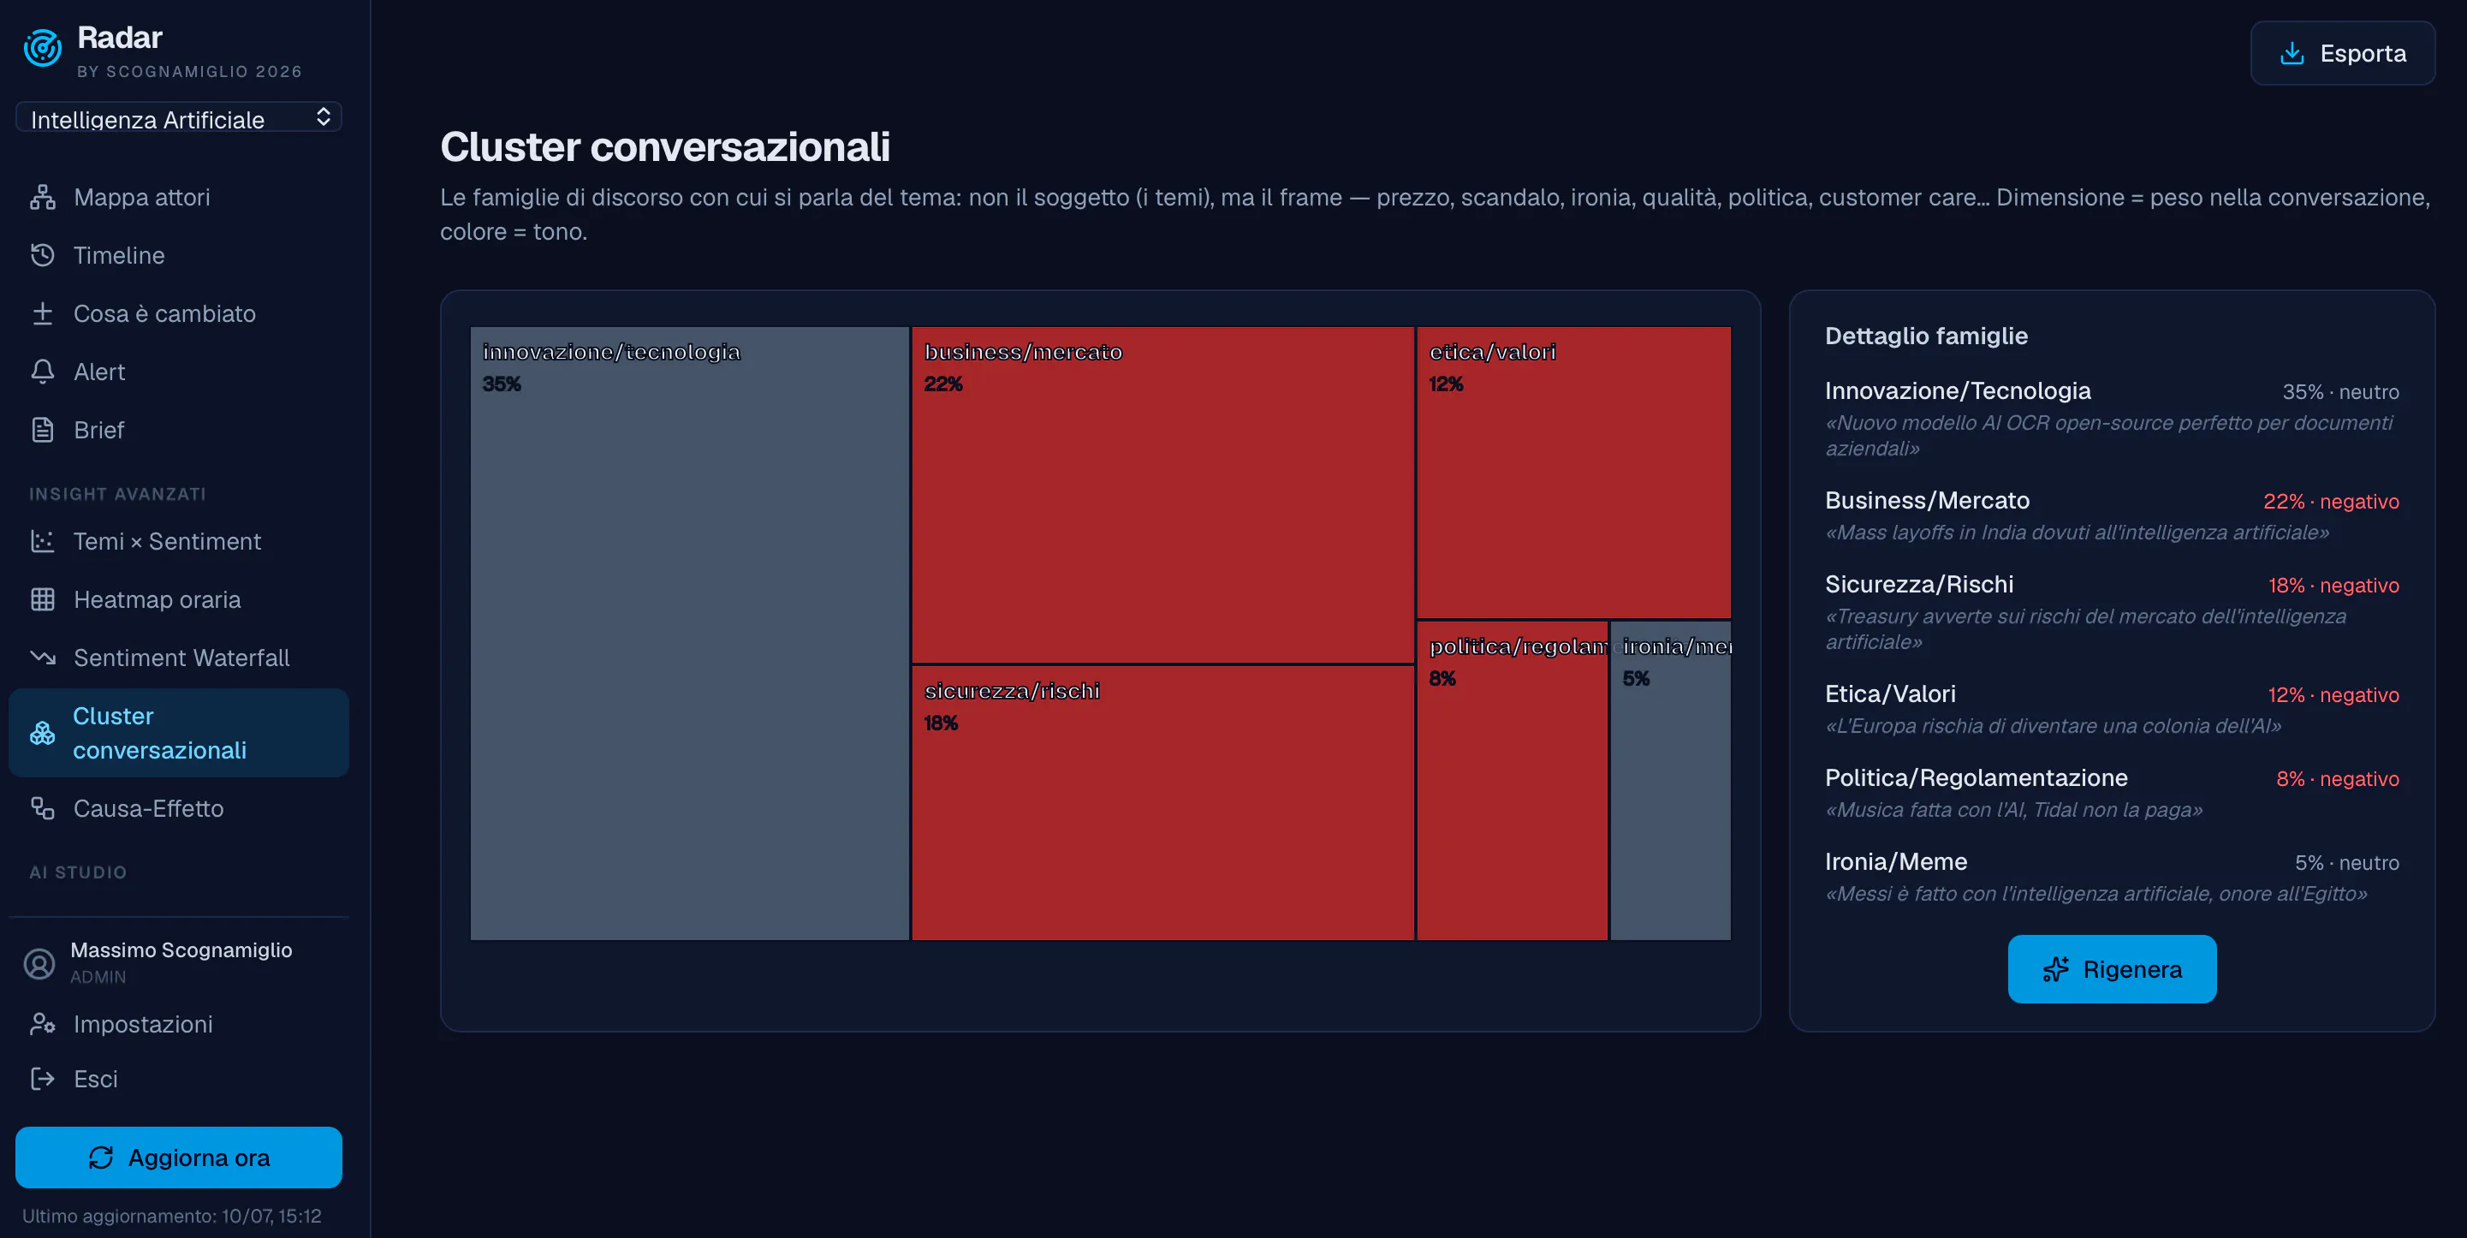
Task: Log out with Esci
Action: pyautogui.click(x=179, y=1079)
